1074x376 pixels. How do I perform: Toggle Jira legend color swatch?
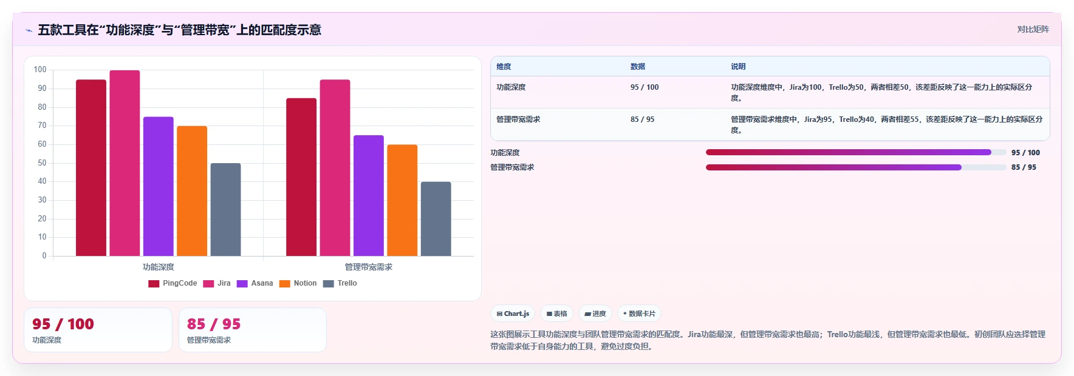click(x=208, y=284)
